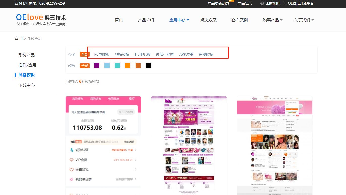Open 解决方案 menu item
This screenshot has height=195, width=346.
coord(208,20)
